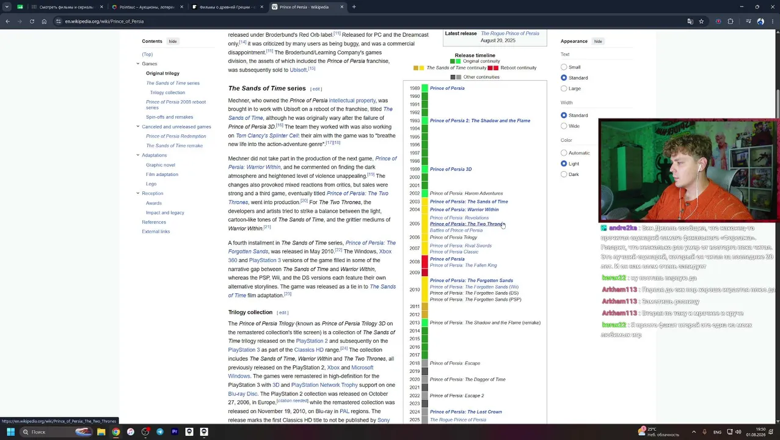Viewport: 780px width, 440px height.
Task: Jump to (Top) in Contents
Action: click(x=147, y=54)
